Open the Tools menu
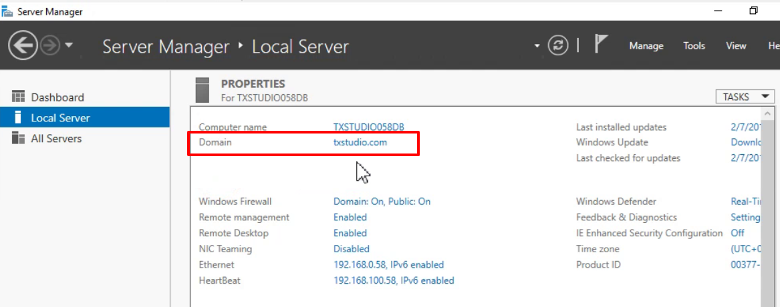 pos(694,45)
